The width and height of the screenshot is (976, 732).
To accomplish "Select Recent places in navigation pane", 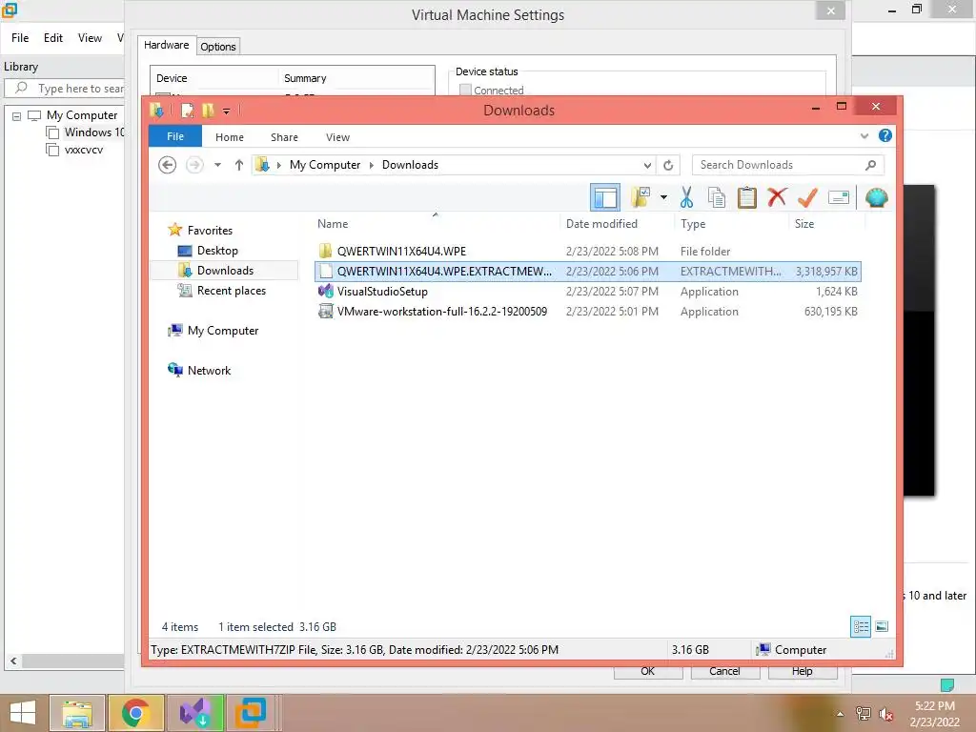I will pyautogui.click(x=231, y=290).
